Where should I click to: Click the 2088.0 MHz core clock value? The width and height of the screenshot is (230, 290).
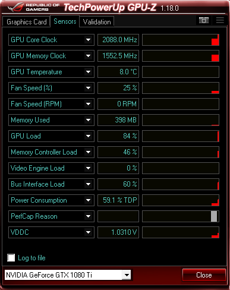click(x=118, y=40)
